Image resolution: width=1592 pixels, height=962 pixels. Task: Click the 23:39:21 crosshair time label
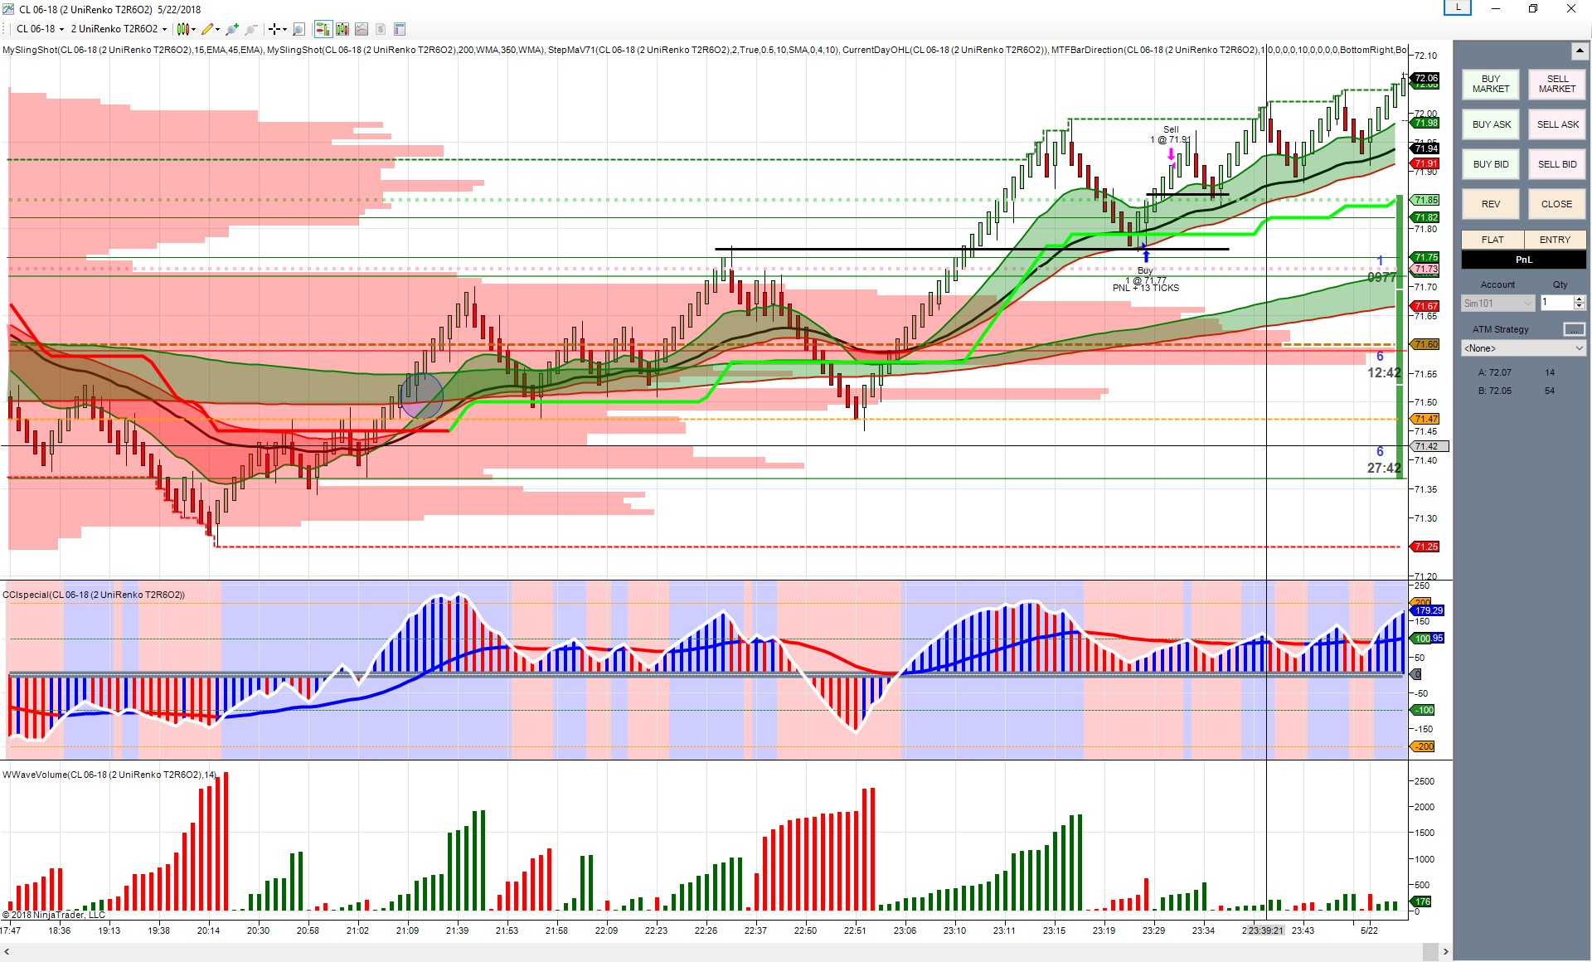[1265, 930]
